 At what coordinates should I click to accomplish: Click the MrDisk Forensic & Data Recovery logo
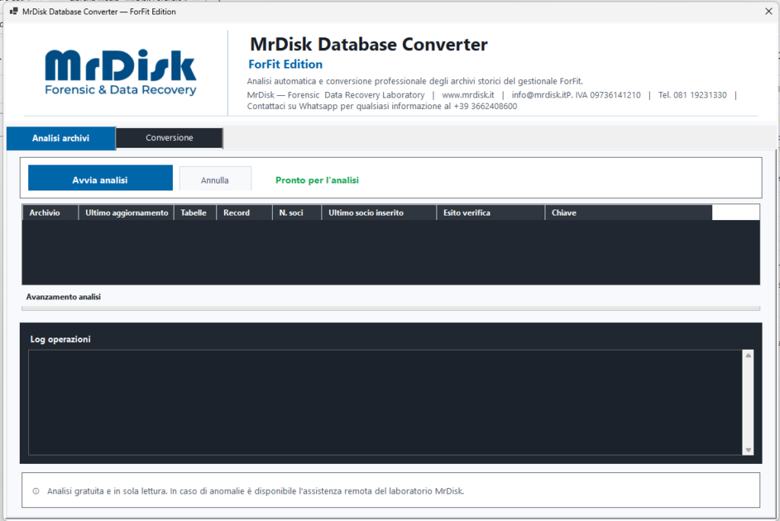pos(120,72)
